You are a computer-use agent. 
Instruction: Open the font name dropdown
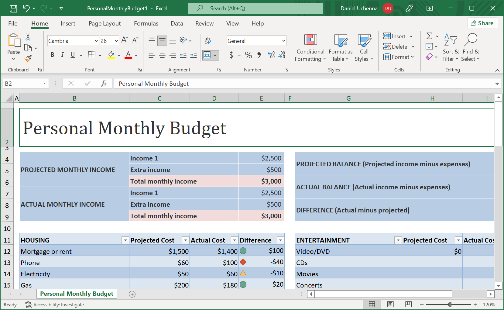[96, 41]
